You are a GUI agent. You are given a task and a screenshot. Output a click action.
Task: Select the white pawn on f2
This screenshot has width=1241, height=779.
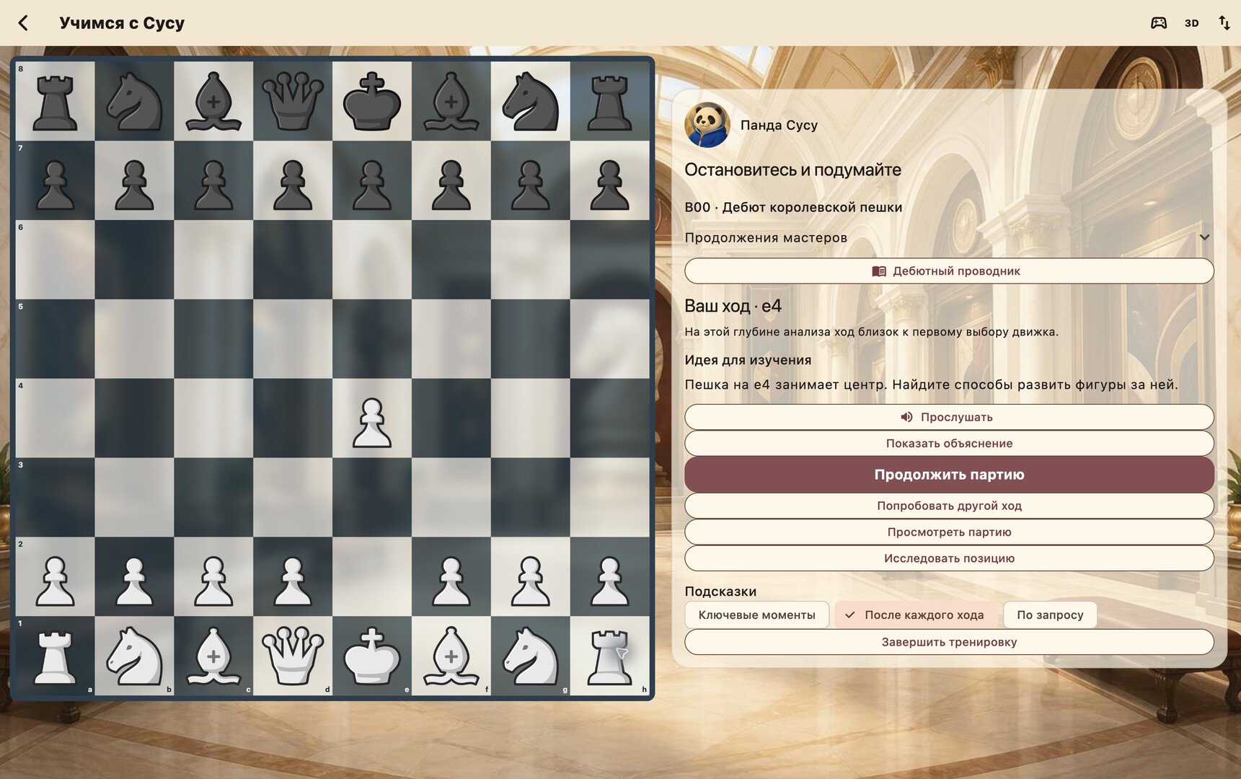pyautogui.click(x=451, y=577)
